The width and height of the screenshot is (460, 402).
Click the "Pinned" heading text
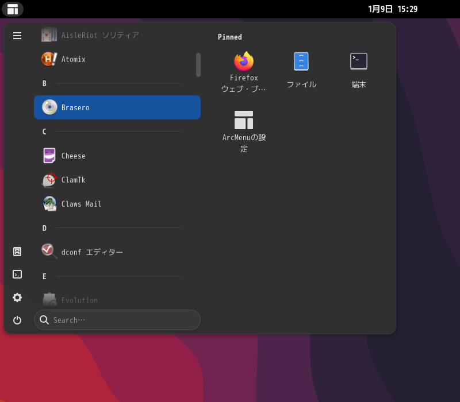(x=229, y=37)
